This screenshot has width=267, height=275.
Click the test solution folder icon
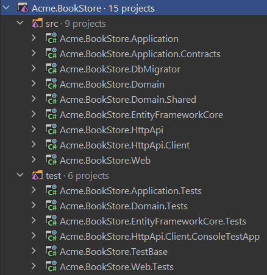click(37, 175)
